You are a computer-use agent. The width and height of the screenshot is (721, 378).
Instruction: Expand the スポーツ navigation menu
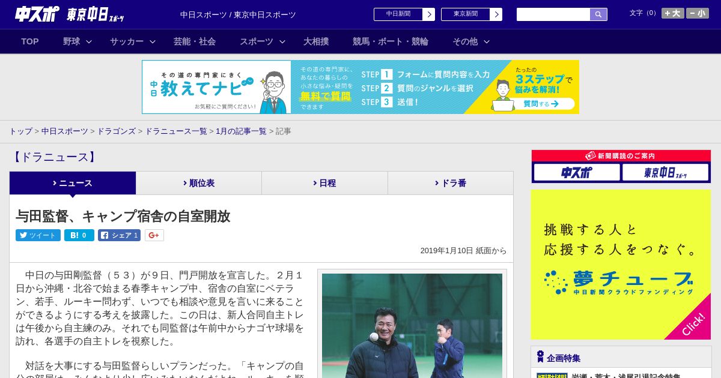263,41
